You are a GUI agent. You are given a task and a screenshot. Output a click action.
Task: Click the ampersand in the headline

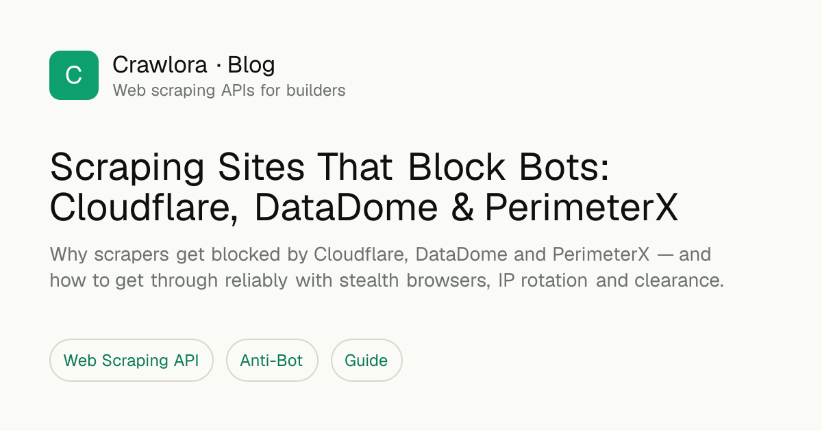pyautogui.click(x=462, y=209)
